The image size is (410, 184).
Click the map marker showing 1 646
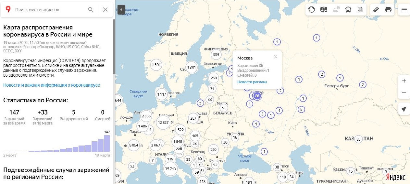click(x=178, y=142)
